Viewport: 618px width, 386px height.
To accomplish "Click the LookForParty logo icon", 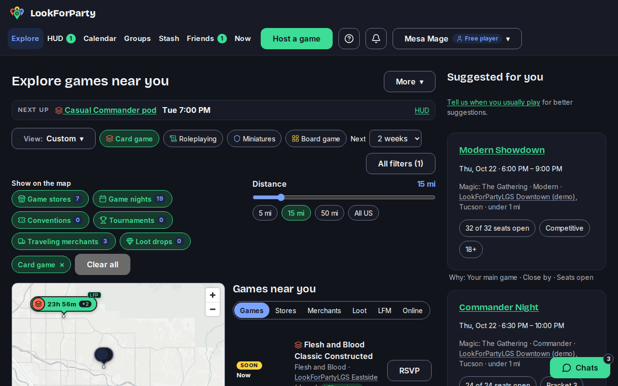I will (17, 13).
